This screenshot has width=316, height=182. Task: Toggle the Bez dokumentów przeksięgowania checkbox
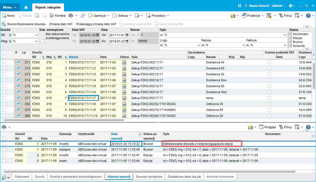(x=42, y=41)
